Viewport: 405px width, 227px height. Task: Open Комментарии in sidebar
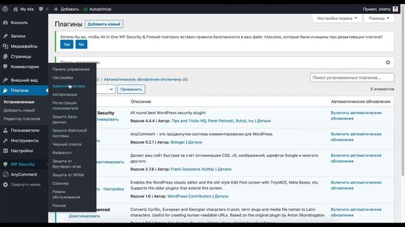point(24,67)
